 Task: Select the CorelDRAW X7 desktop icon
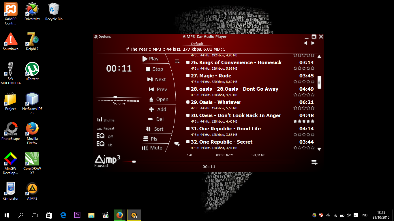[32, 163]
